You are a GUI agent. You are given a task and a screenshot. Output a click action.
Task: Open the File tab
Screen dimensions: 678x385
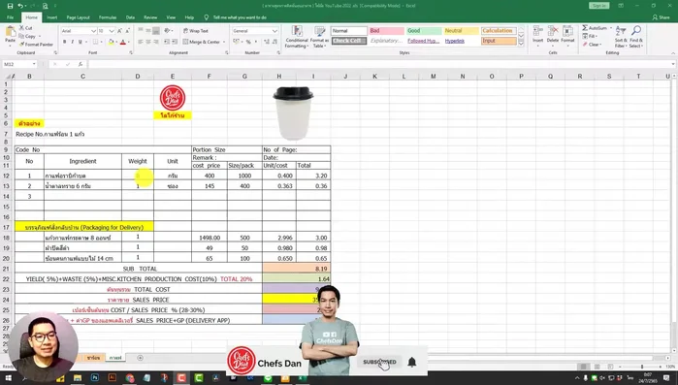click(10, 17)
